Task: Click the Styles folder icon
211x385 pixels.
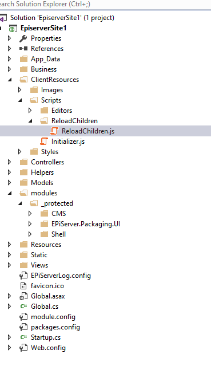Action: point(34,152)
